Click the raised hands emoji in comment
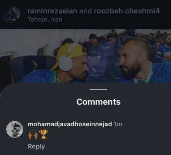The image size is (171, 155). click(33, 135)
